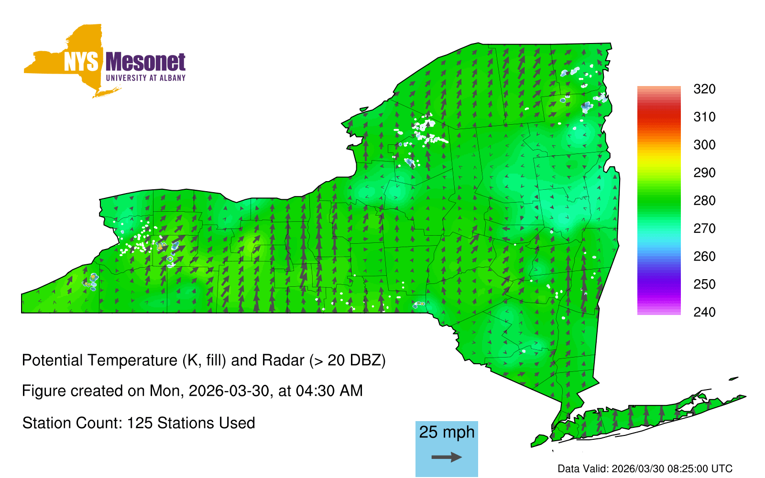This screenshot has height=478, width=765.
Task: Click the Station Count text line
Action: [x=139, y=423]
